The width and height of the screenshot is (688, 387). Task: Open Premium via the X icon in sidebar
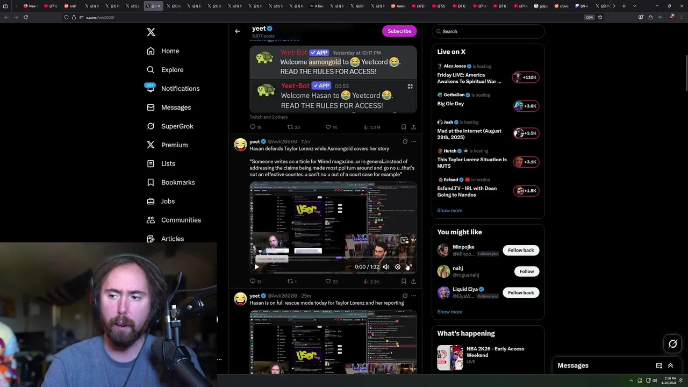(150, 145)
